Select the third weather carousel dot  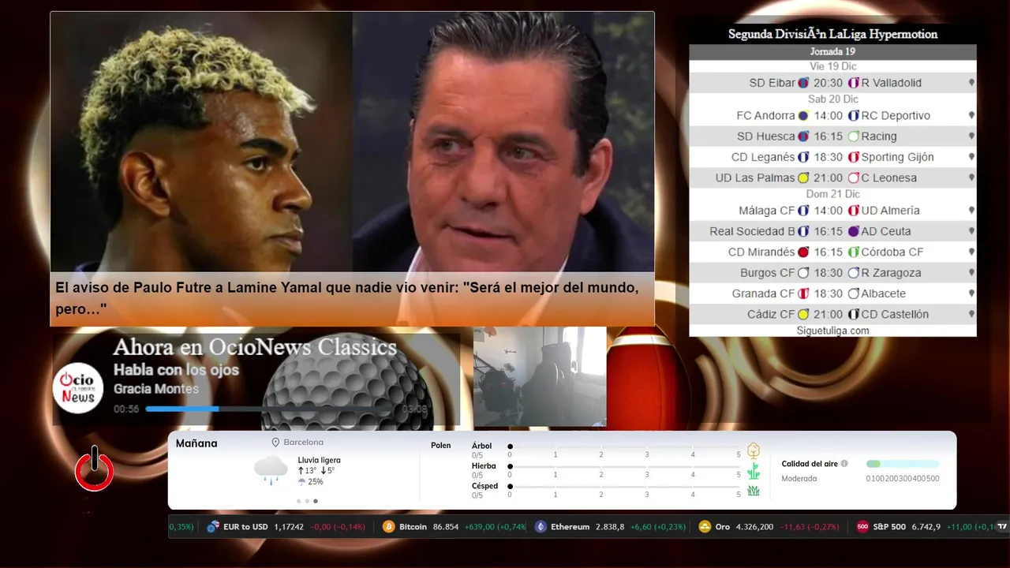pyautogui.click(x=316, y=501)
